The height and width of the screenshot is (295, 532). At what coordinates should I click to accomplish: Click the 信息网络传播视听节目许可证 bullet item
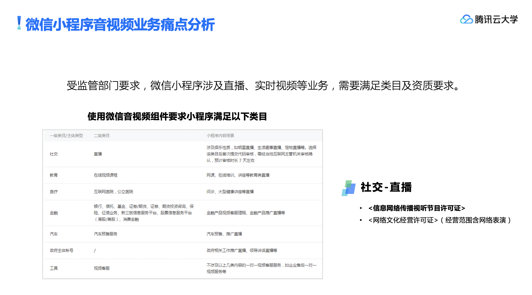417,208
